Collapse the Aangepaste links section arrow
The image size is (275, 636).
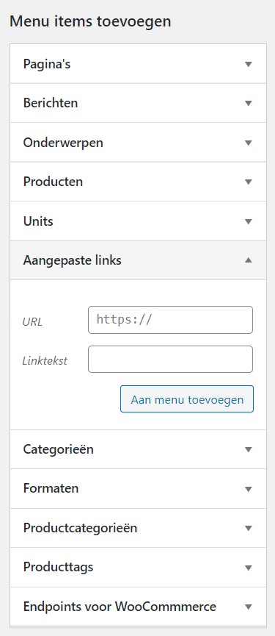[x=249, y=260]
